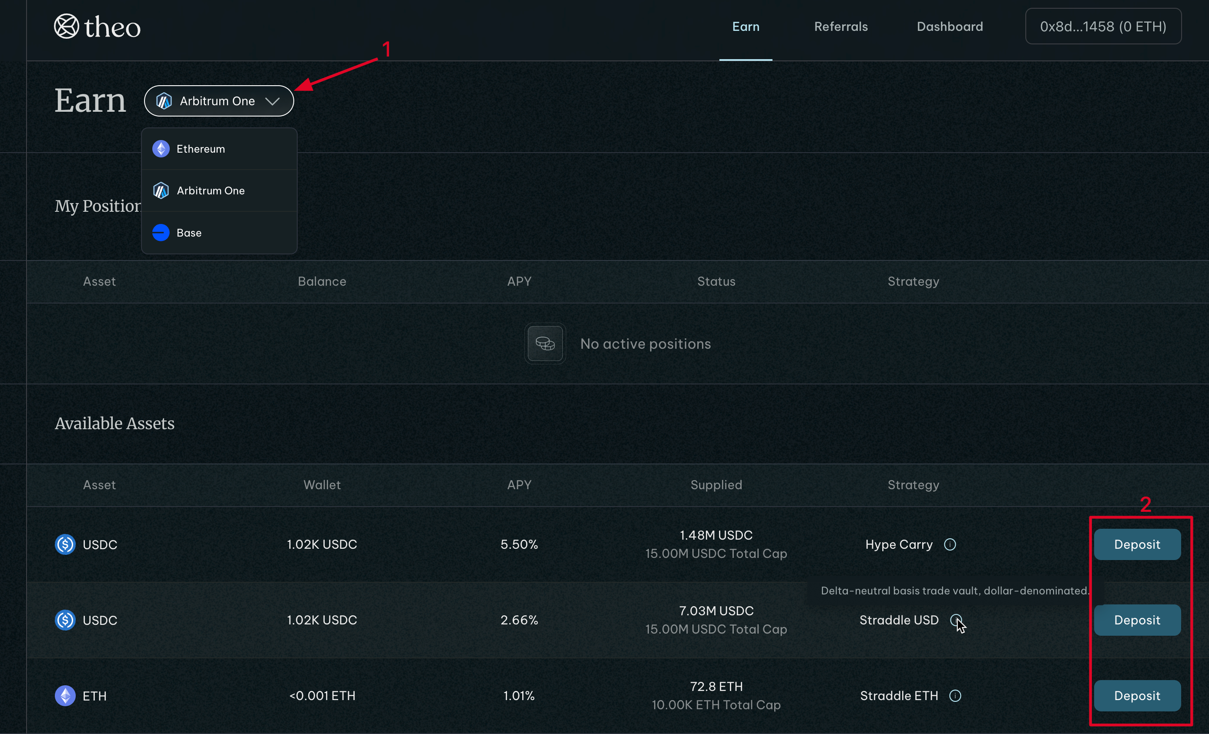Open the Dashboard tab

(x=950, y=27)
